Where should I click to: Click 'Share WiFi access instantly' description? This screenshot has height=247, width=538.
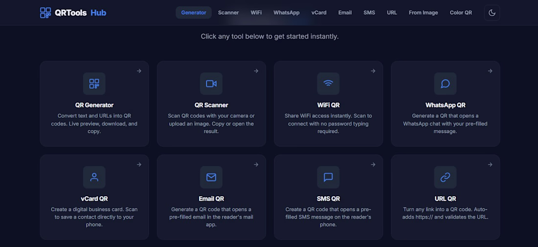[317, 116]
